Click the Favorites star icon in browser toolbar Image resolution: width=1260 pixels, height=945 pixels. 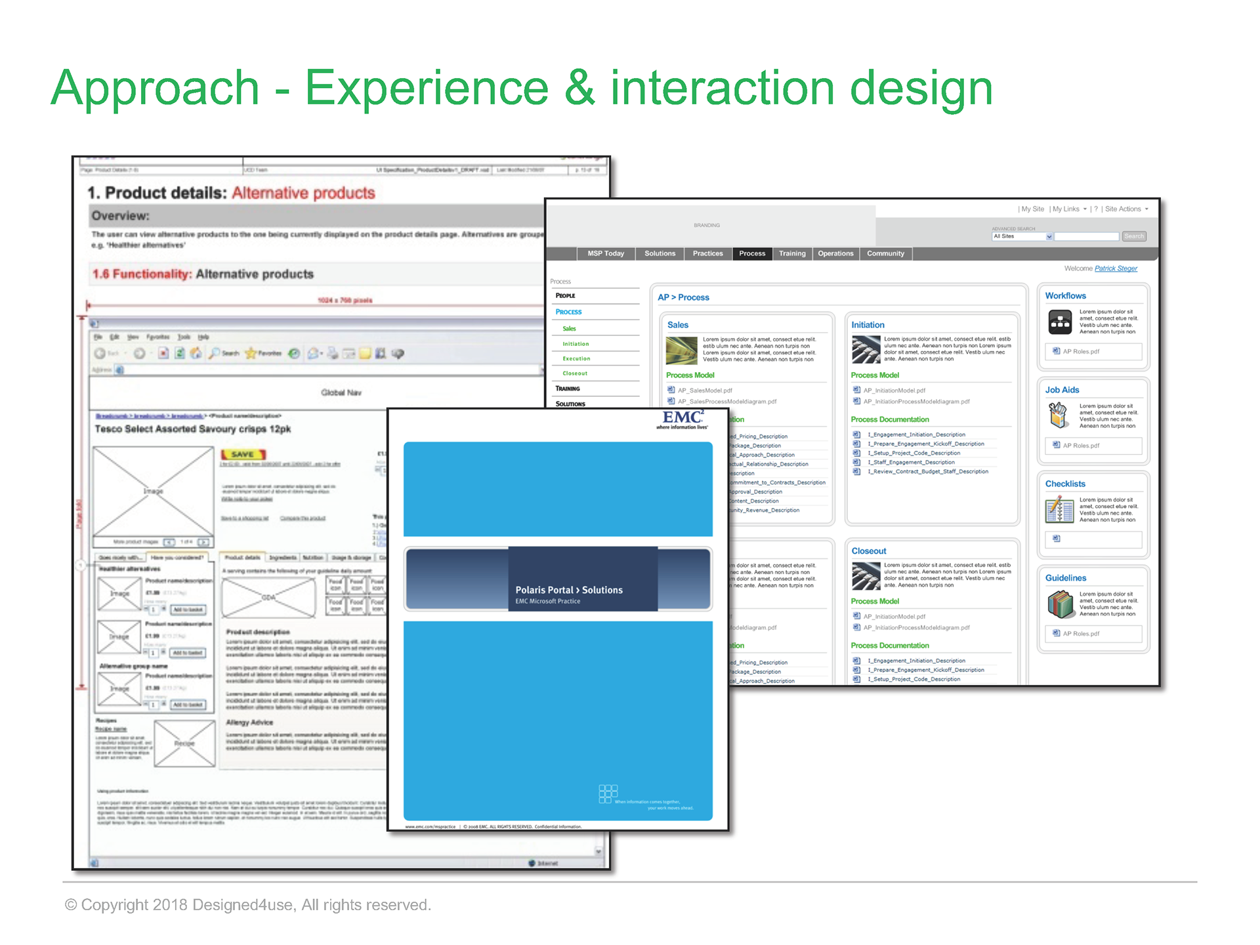pos(251,354)
